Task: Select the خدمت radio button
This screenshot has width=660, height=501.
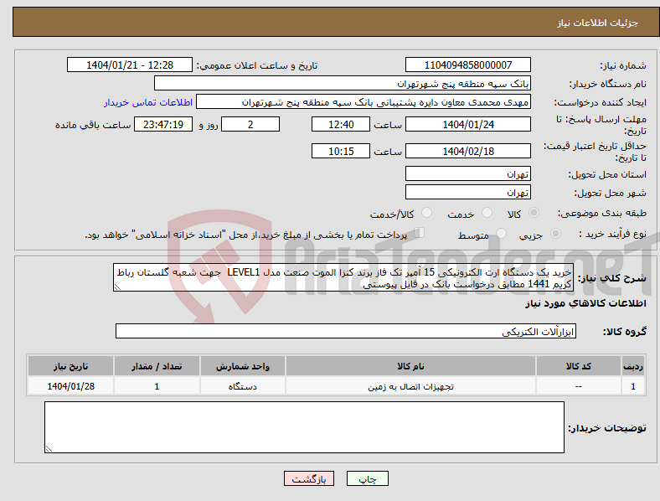Action: click(487, 213)
